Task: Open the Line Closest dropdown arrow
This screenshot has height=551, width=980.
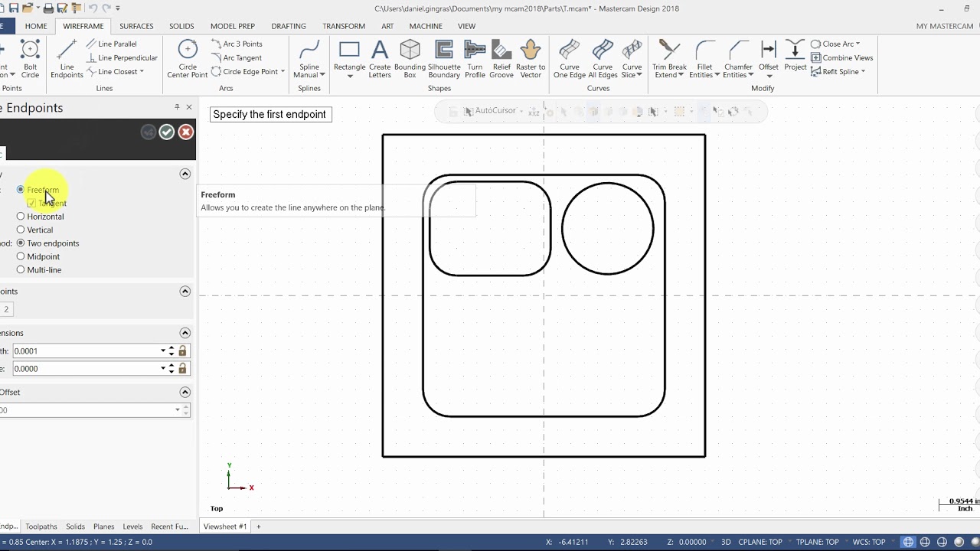Action: (142, 71)
